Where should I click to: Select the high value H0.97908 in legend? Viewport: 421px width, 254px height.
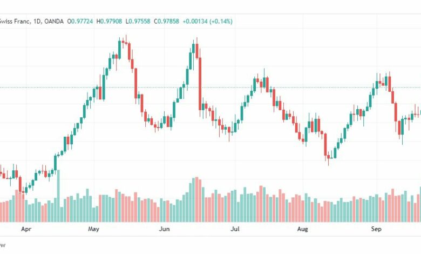tap(109, 21)
